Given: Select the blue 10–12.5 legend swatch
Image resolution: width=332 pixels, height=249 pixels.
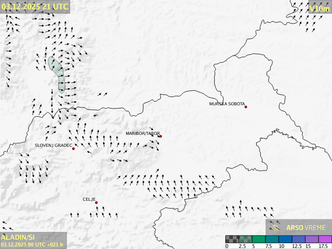Looking at the screenshot, I should point(286,239).
